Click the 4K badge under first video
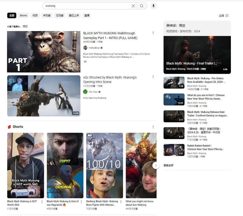The width and height of the screenshot is (243, 216). coord(85,62)
